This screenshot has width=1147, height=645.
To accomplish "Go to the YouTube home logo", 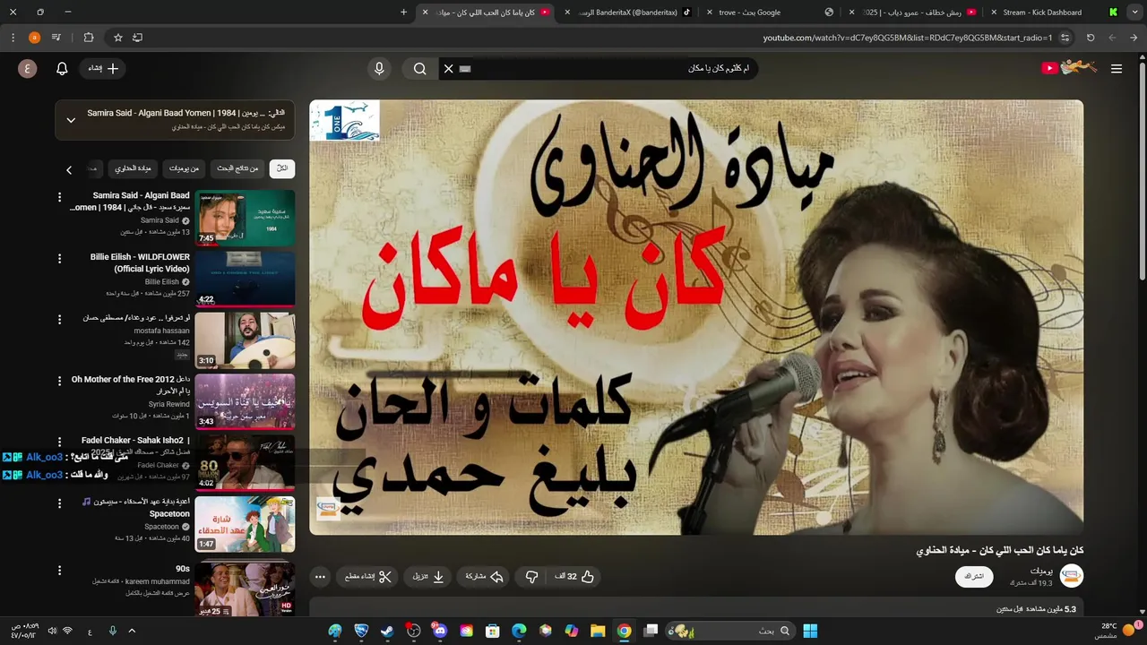I will [1069, 68].
